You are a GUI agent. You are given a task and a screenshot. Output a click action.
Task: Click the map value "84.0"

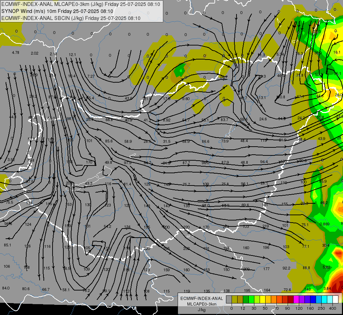(6, 288)
